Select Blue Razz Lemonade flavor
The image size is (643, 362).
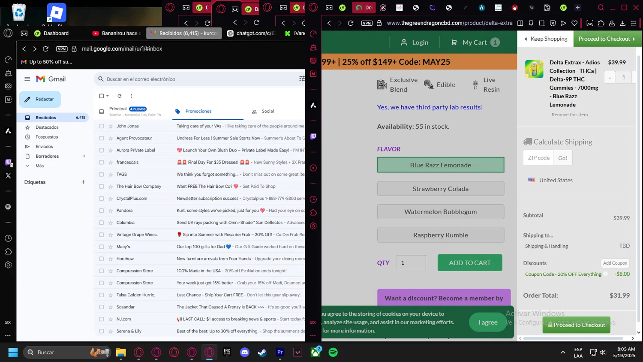pyautogui.click(x=441, y=165)
